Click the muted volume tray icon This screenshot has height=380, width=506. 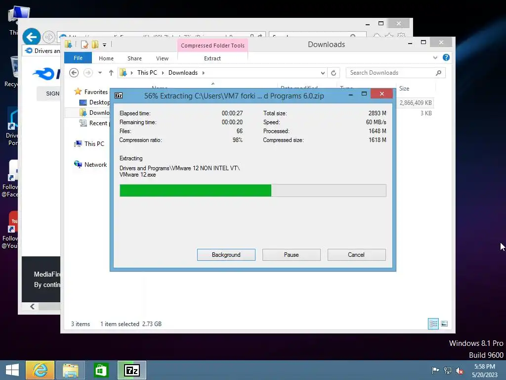pyautogui.click(x=460, y=370)
